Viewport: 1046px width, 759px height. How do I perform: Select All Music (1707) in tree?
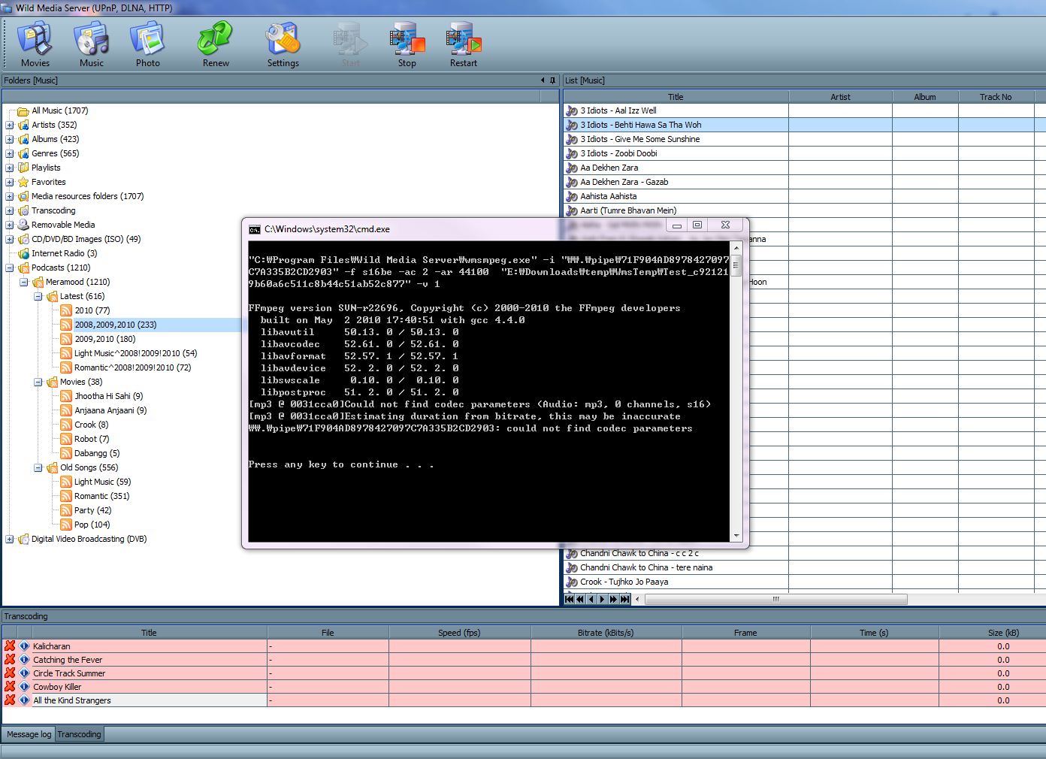(59, 110)
